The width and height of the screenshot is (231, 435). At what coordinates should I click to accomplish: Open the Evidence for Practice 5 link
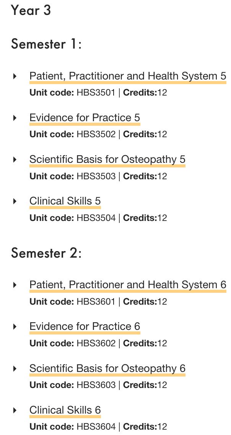(x=85, y=118)
